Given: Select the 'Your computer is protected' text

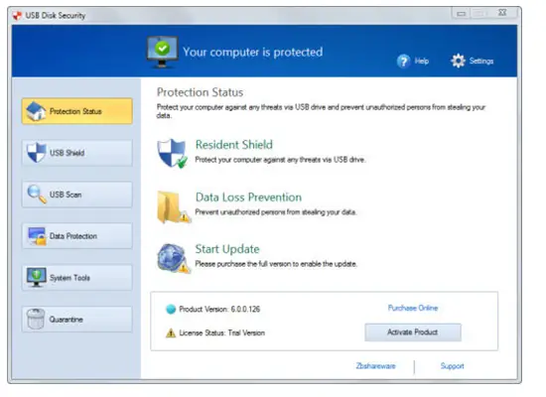Looking at the screenshot, I should click(x=253, y=52).
